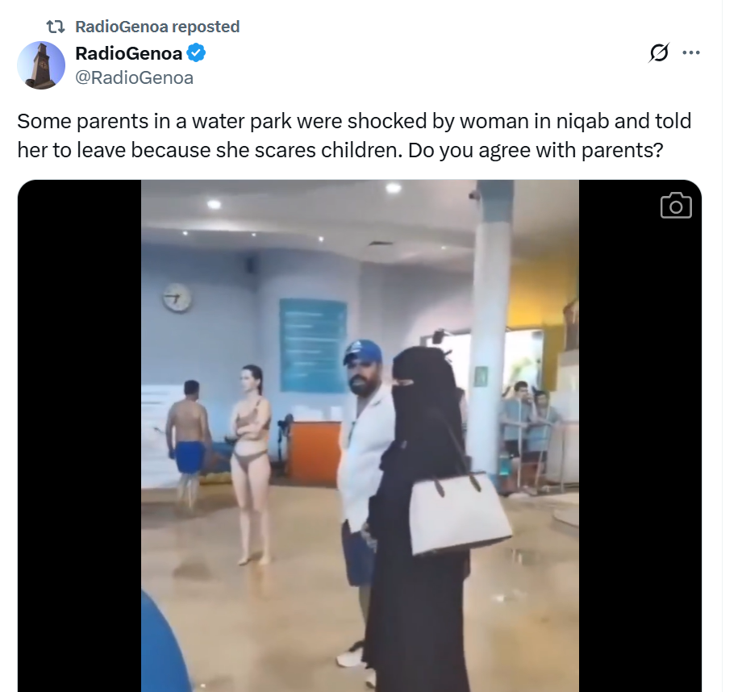Screen dimensions: 742x692
Task: Open the three-dot More options menu
Action: (x=691, y=52)
